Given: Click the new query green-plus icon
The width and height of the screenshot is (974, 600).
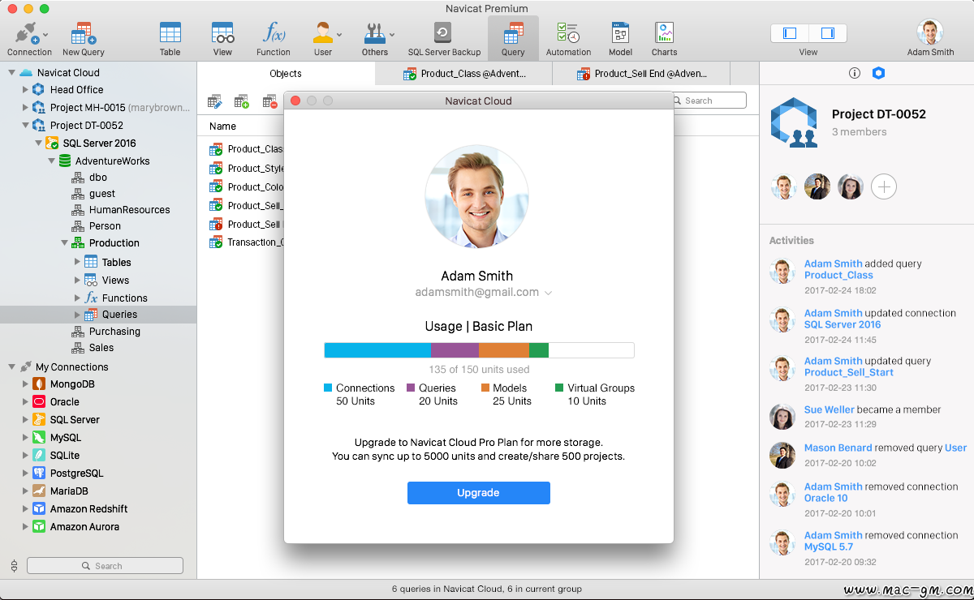Looking at the screenshot, I should coord(242,101).
